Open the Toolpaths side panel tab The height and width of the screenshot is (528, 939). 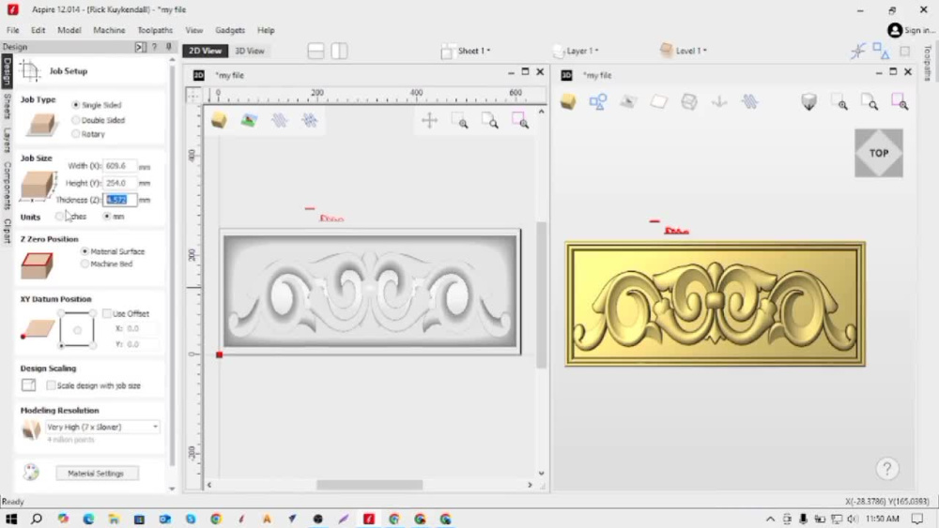pyautogui.click(x=929, y=62)
